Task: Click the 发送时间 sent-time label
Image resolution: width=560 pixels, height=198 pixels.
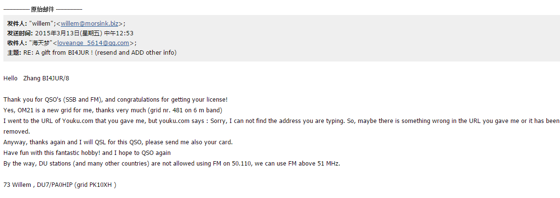Action: 20,33
